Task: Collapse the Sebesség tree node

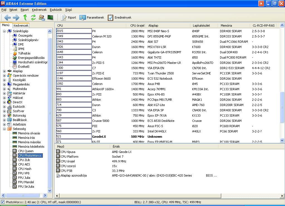Action: (x=4, y=129)
